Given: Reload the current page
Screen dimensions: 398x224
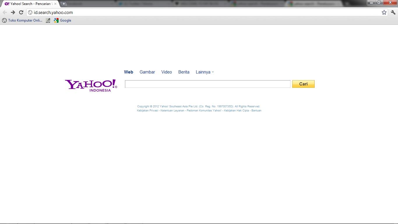Looking at the screenshot, I should pos(21,12).
